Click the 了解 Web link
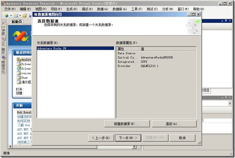Image resolution: width=235 pixels, height=158 pixels. pyautogui.click(x=24, y=125)
